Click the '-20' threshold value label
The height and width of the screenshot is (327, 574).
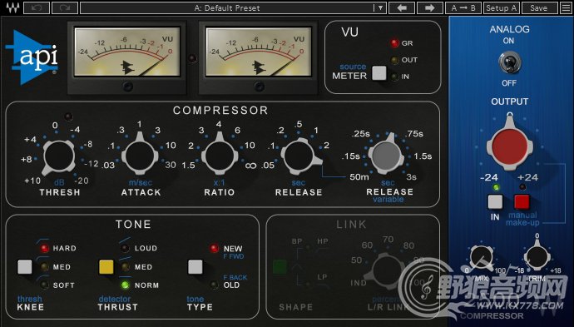tap(81, 181)
